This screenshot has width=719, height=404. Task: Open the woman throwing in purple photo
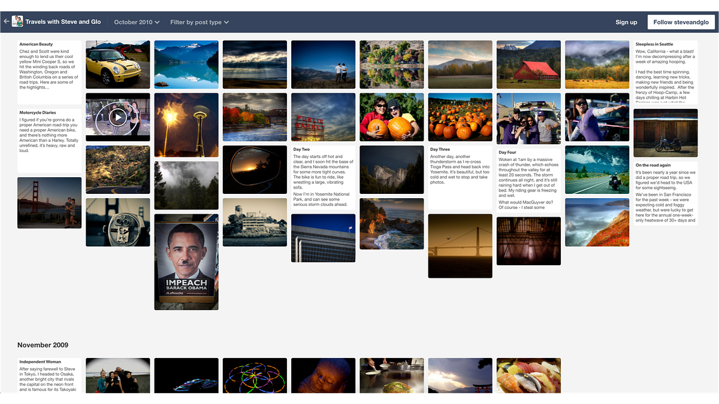tap(597, 117)
